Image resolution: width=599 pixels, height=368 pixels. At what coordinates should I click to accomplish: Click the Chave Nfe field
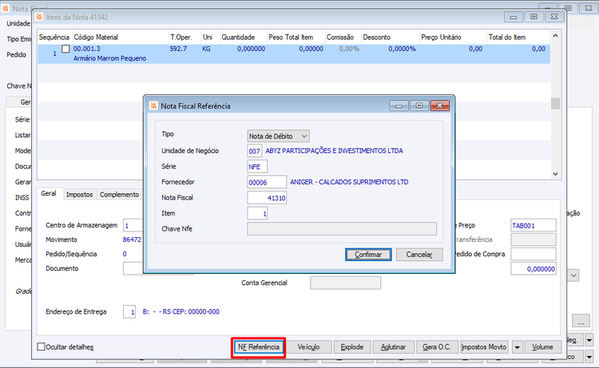[342, 229]
